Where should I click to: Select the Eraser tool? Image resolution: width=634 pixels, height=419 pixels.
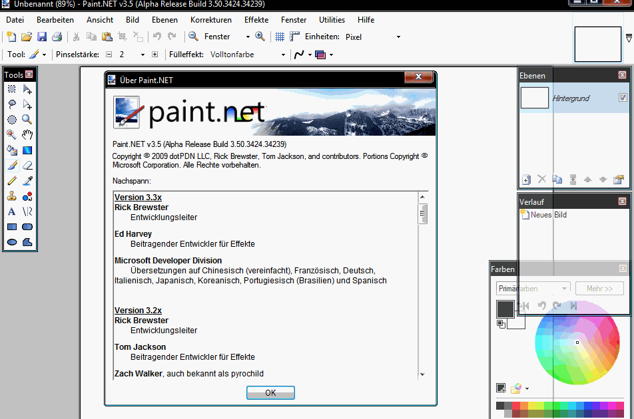coord(27,166)
